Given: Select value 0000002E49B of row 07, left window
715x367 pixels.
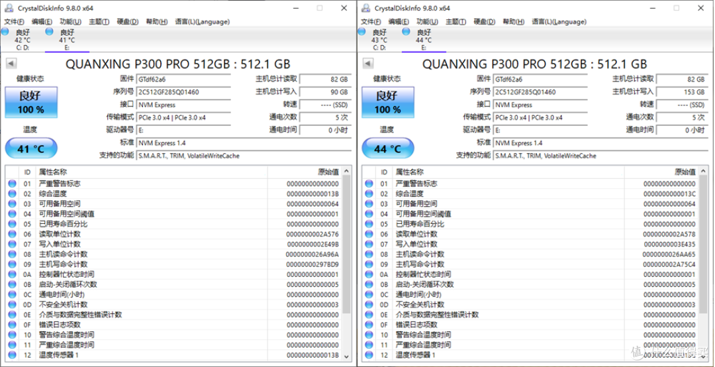Looking at the screenshot, I should coord(312,244).
